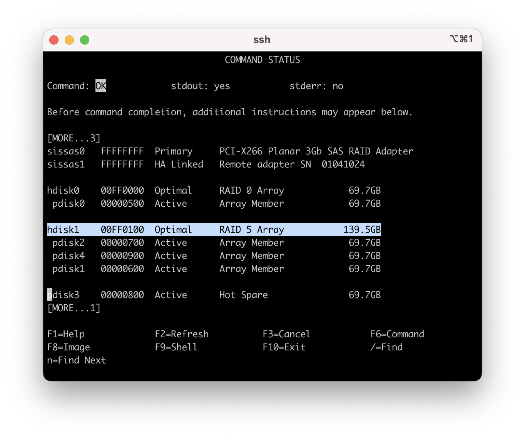The height and width of the screenshot is (438, 525).
Task: Click location code 00FF0000
Action: pos(122,191)
